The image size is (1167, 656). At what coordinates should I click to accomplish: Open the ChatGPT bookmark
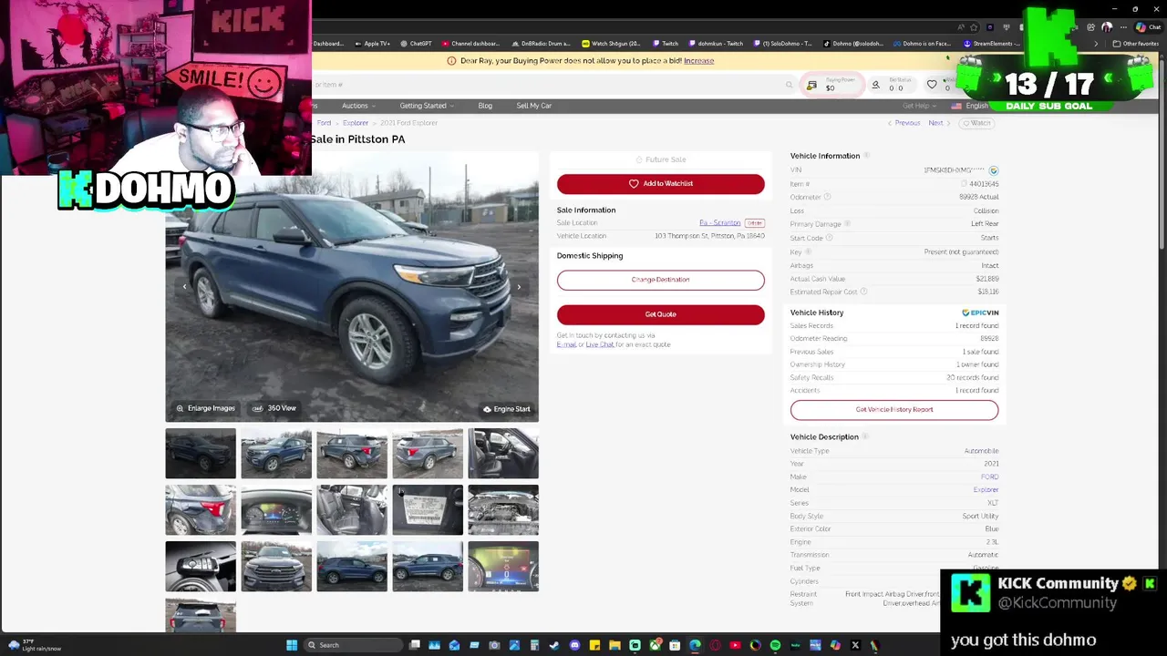pos(416,44)
